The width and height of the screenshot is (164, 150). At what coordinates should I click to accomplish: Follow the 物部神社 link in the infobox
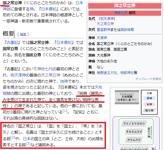127,73
